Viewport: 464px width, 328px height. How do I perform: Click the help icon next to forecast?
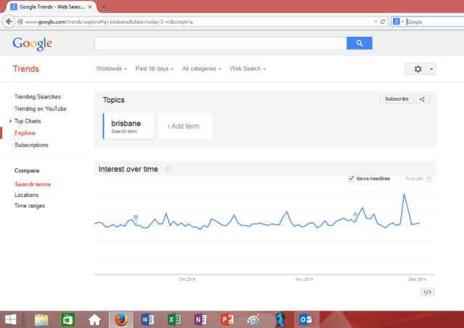click(x=429, y=178)
